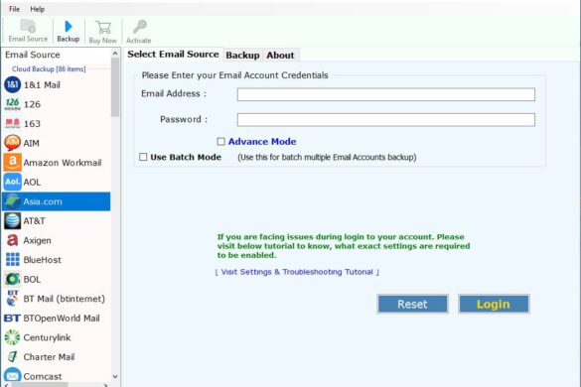
Task: Click the source list scrollbar down arrow
Action: point(115,377)
